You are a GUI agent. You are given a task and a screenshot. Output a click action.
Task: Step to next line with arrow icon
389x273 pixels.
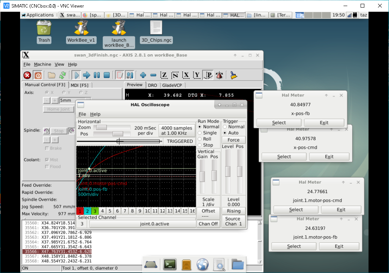pos(86,75)
